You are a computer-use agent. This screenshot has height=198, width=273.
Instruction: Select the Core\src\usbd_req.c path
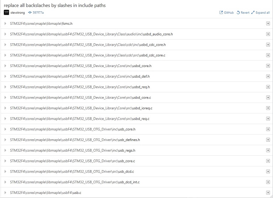[80, 119]
